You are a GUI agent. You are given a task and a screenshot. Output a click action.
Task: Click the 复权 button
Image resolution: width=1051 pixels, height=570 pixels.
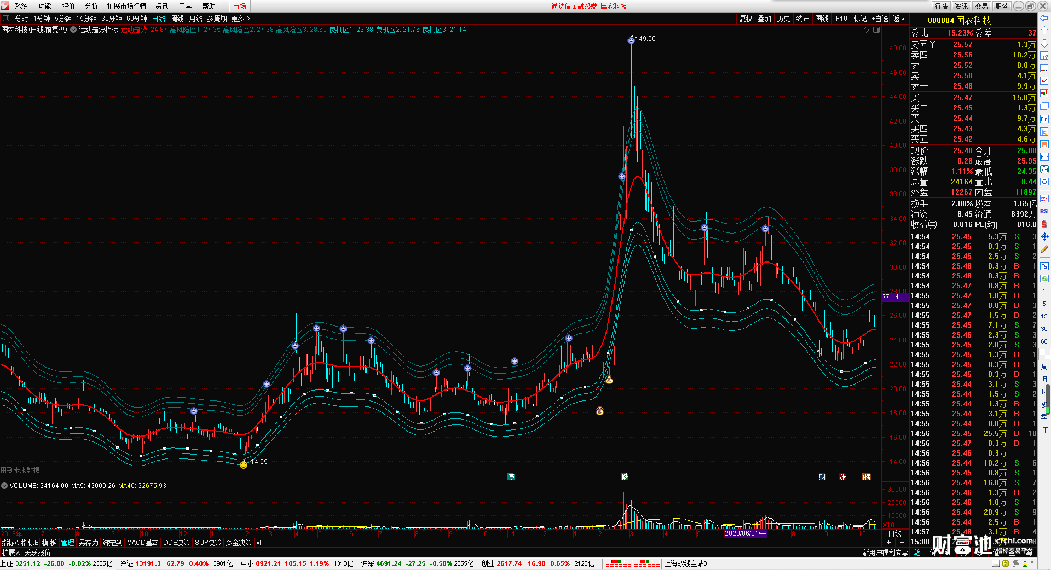point(746,19)
